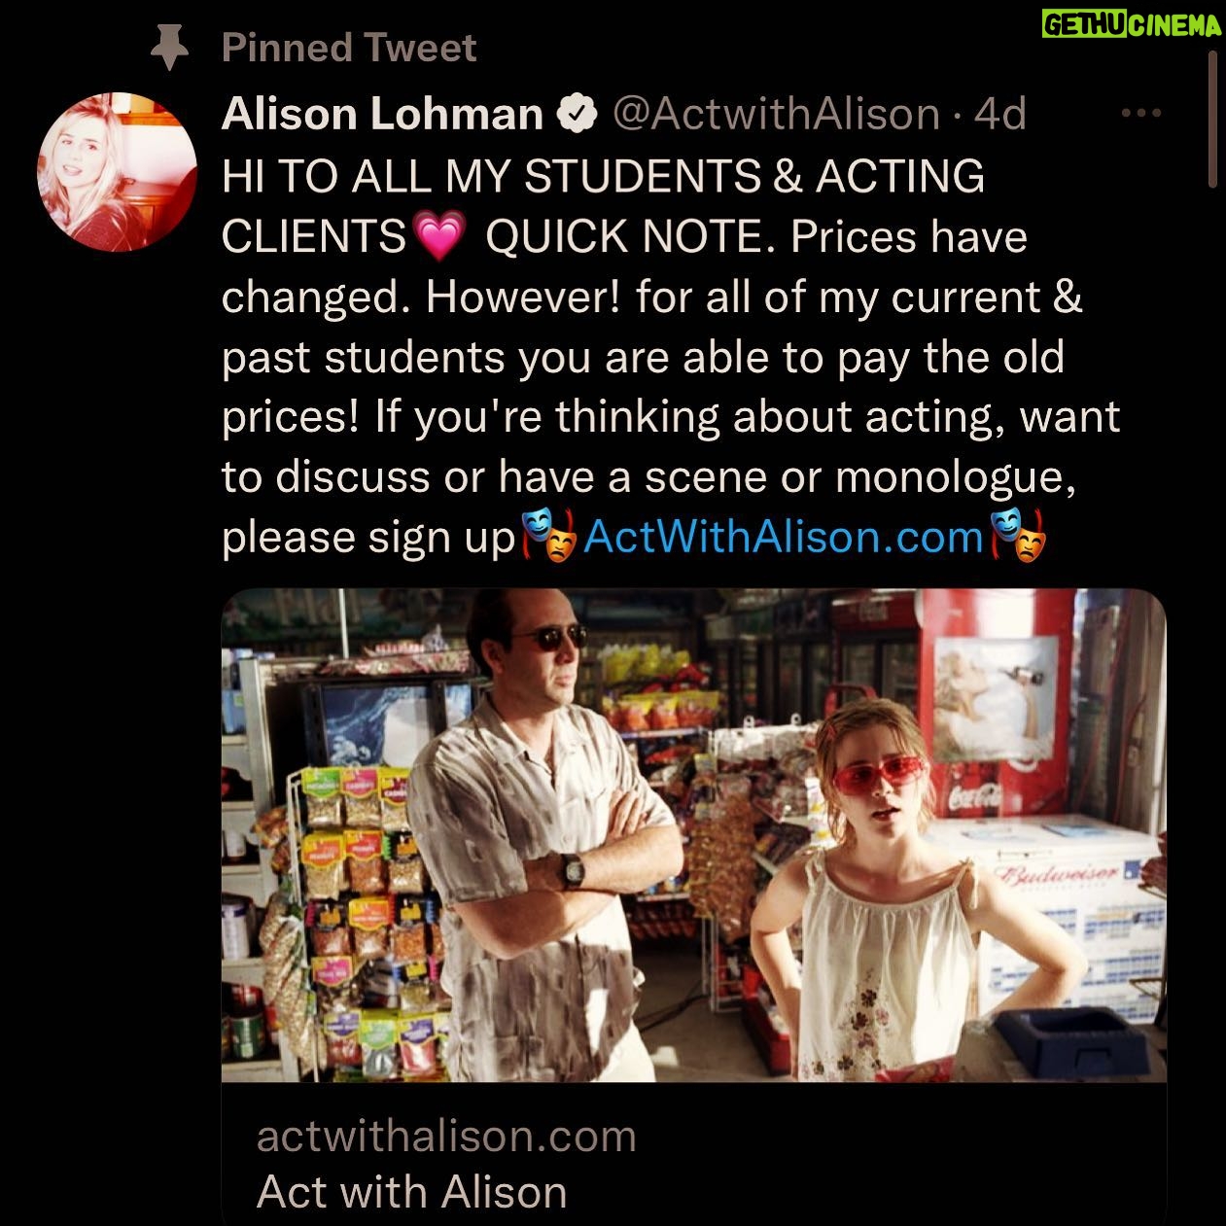Screen dimensions: 1226x1226
Task: Open the three-dot tweet options menu
Action: (1141, 114)
